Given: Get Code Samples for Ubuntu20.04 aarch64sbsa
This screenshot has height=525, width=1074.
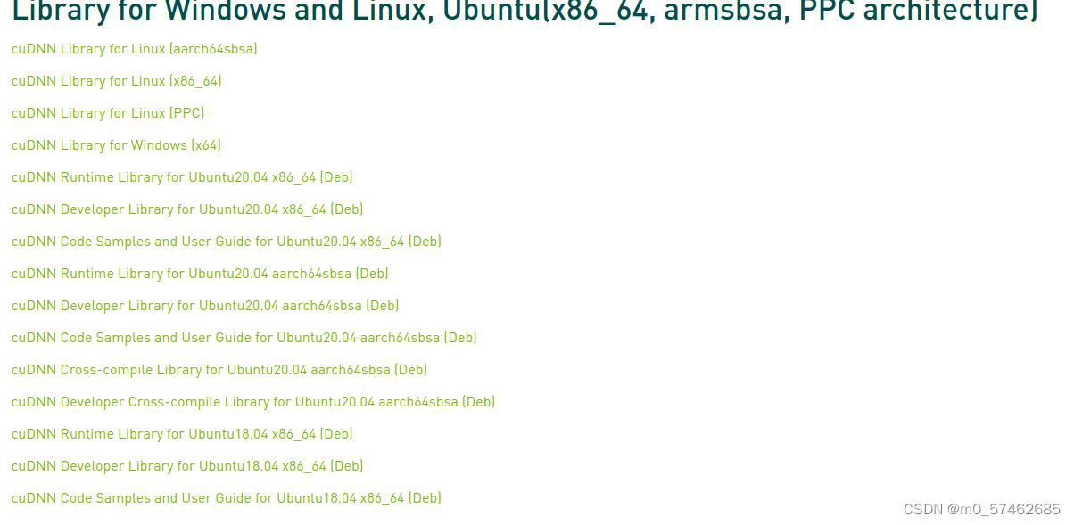Looking at the screenshot, I should (x=244, y=338).
